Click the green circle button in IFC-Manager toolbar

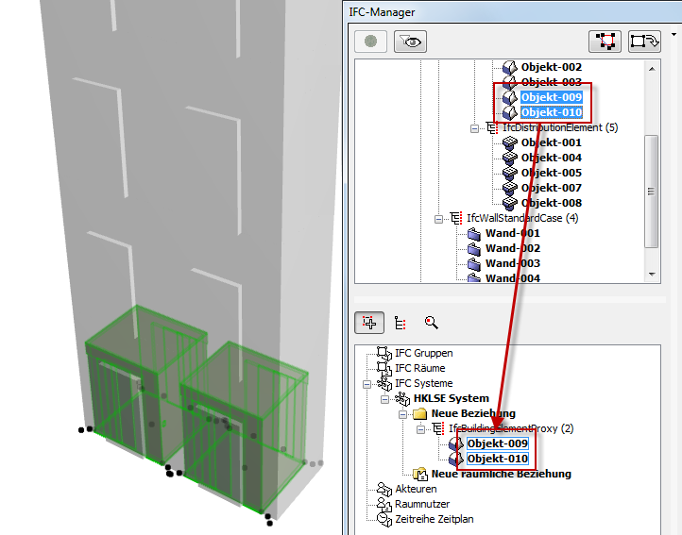click(370, 42)
